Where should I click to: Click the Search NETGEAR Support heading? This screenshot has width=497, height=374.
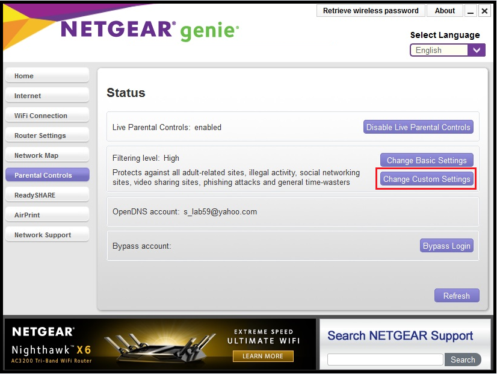coord(400,335)
